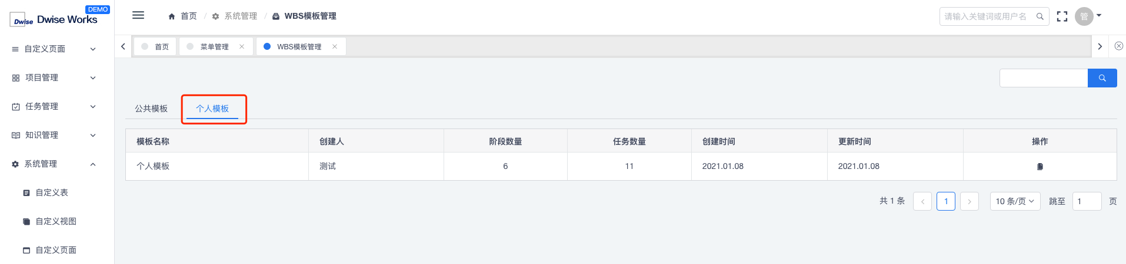1126x264 pixels.
Task: Close all tabs with the circled X icon
Action: point(1119,46)
